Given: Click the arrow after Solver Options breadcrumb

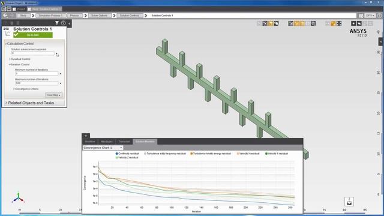Looking at the screenshot, I should click(x=114, y=16).
